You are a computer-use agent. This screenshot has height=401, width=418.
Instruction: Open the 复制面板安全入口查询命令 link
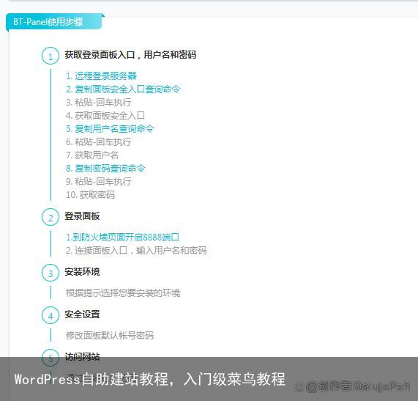tap(123, 89)
